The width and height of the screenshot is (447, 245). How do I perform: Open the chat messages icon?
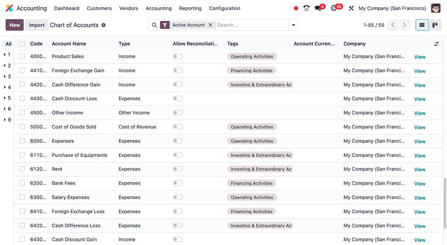[318, 8]
